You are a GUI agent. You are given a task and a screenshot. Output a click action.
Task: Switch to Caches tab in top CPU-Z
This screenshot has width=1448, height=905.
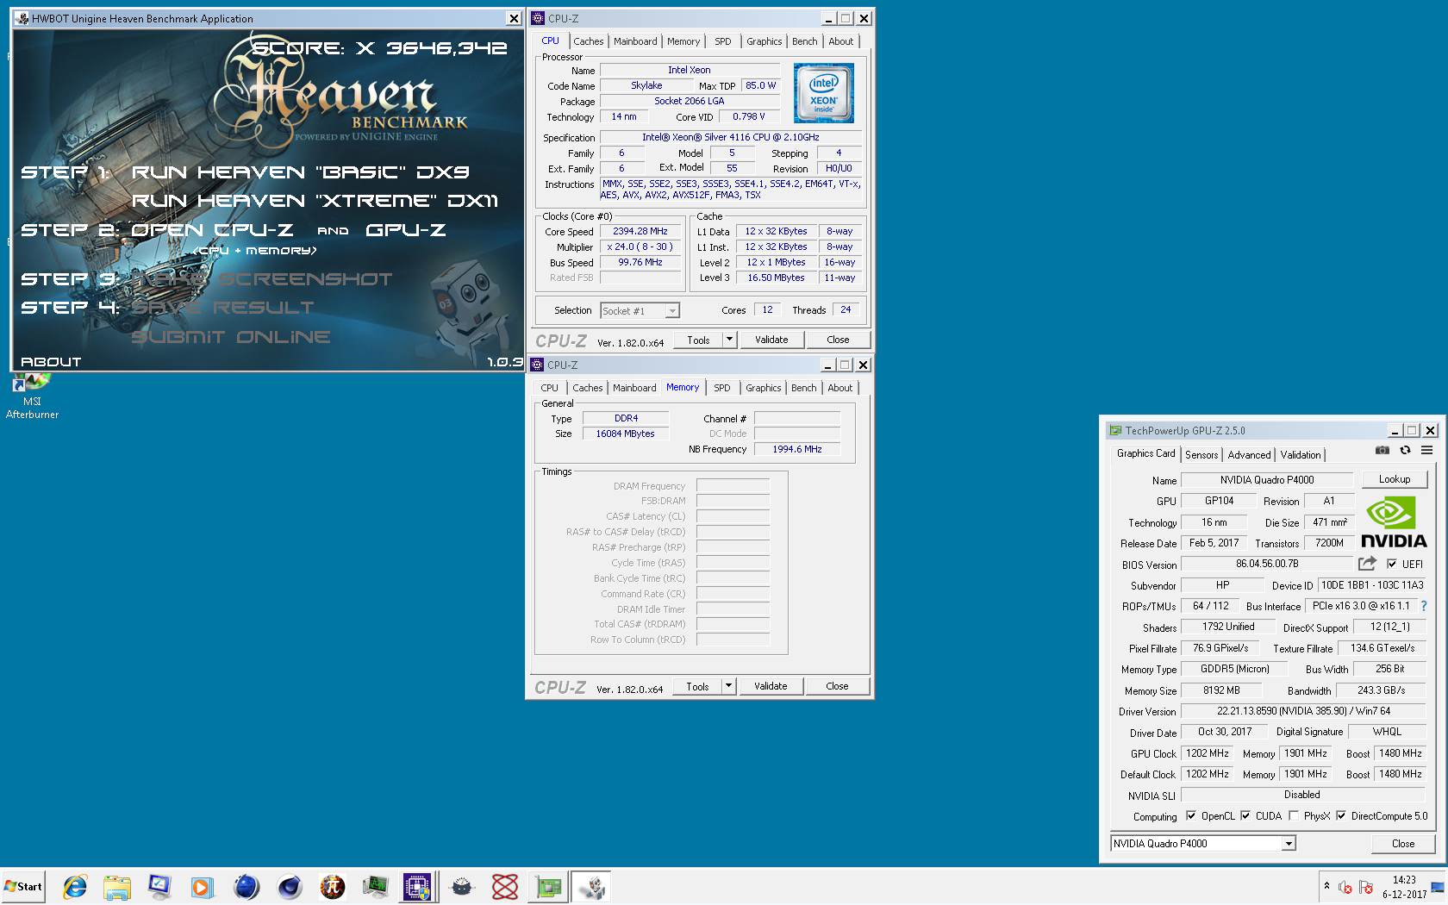tap(589, 41)
